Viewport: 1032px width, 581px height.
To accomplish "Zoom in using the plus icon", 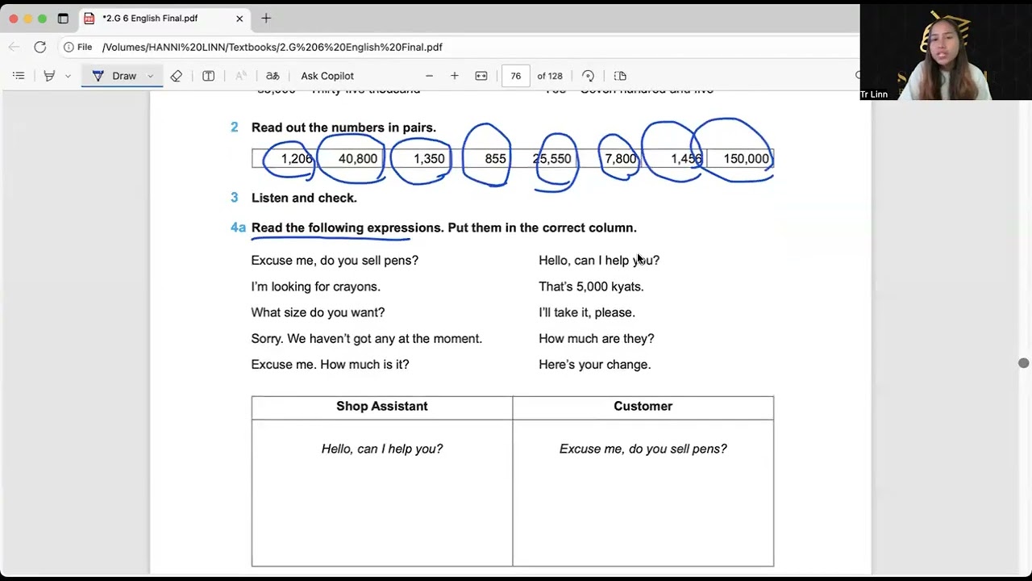I will click(455, 76).
